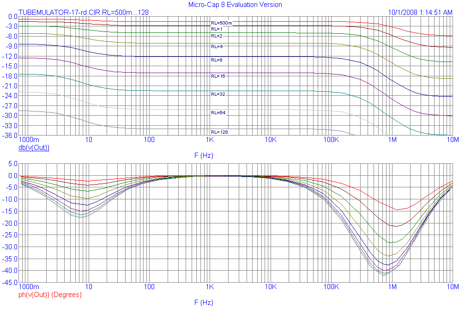Click the -12.0 value on gain axis
The image size is (471, 309).
click(9, 56)
